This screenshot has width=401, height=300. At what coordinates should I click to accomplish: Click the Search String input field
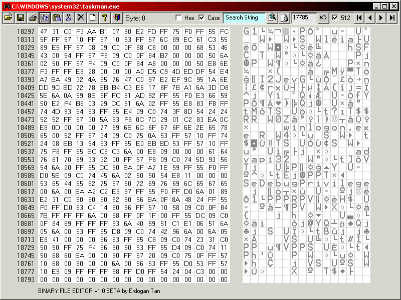pos(244,17)
